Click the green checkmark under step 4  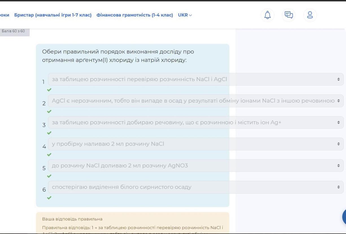click(x=49, y=155)
